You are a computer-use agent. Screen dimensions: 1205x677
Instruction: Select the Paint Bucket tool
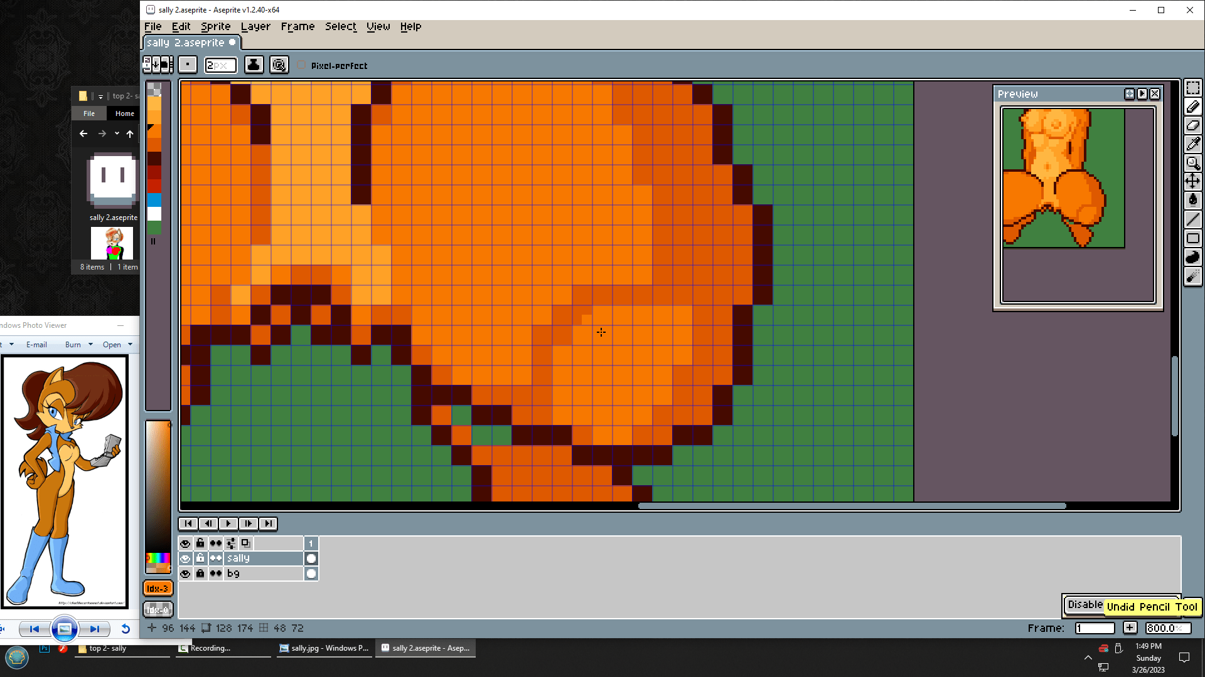(1192, 200)
